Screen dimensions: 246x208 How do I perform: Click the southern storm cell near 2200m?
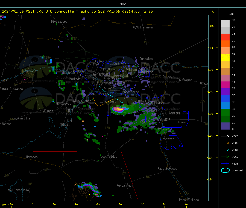tap(90, 189)
